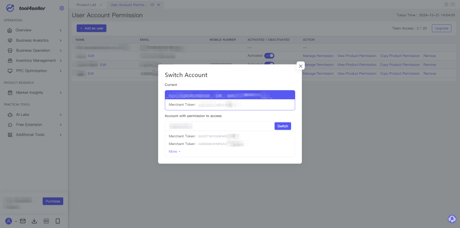Click the Team Access : 2 / 20 text
Viewport: 460px width, 228px height.
pyautogui.click(x=410, y=28)
